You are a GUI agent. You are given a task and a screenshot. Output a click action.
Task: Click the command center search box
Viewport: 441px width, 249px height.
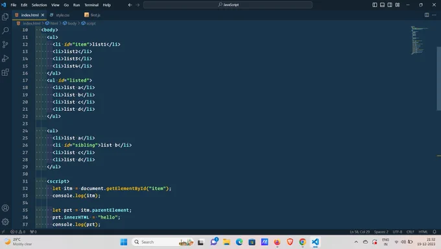228,5
